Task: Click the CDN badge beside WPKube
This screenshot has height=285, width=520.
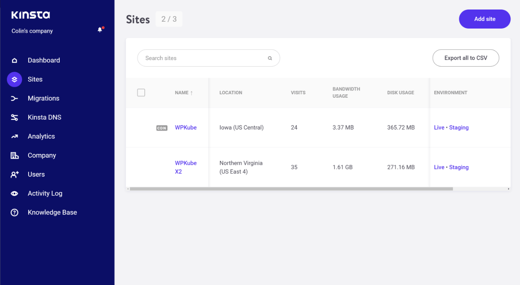Action: [x=162, y=128]
